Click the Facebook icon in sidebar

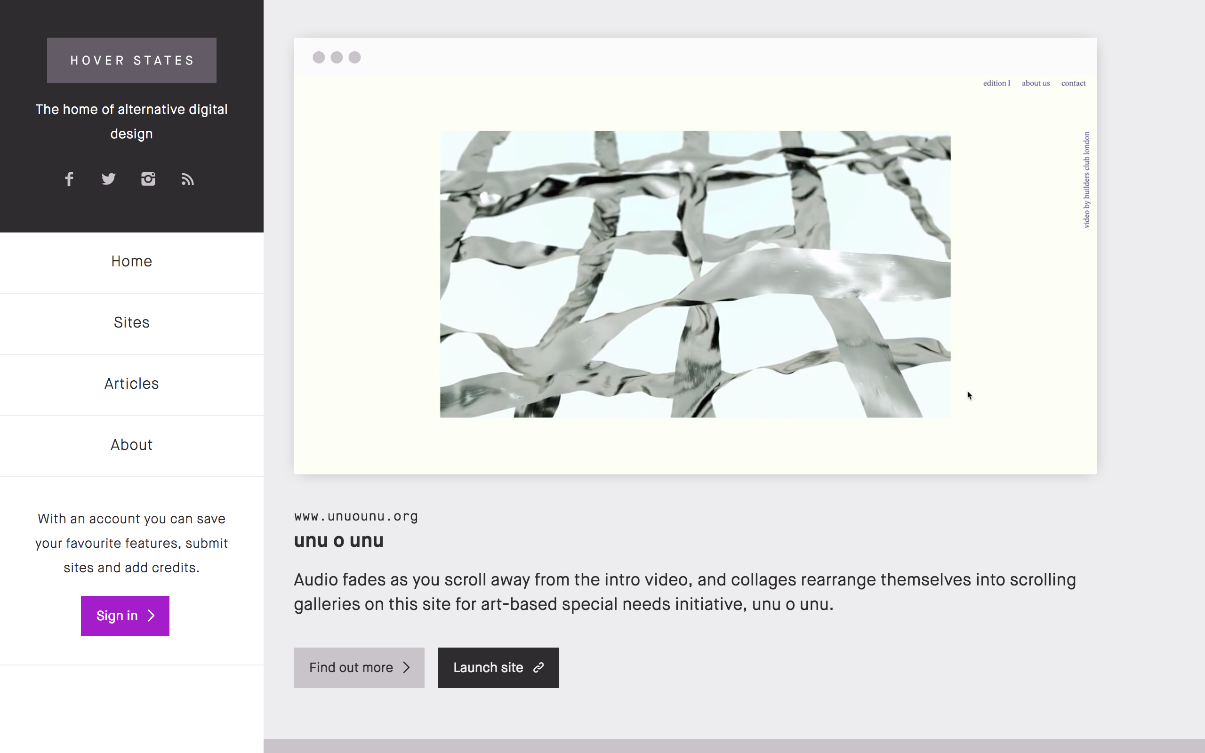coord(69,179)
